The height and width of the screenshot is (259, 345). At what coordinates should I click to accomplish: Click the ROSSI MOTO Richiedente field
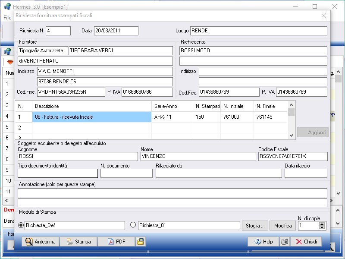click(x=253, y=51)
